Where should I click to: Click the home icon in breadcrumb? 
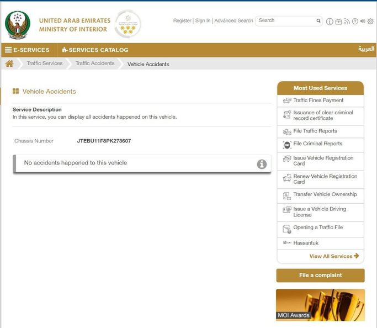click(x=9, y=64)
